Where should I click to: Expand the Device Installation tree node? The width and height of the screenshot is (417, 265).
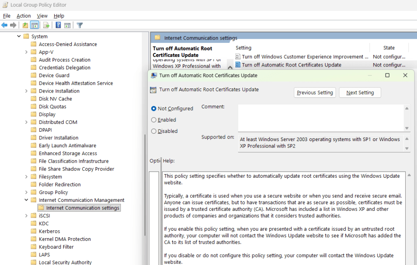pyautogui.click(x=26, y=91)
